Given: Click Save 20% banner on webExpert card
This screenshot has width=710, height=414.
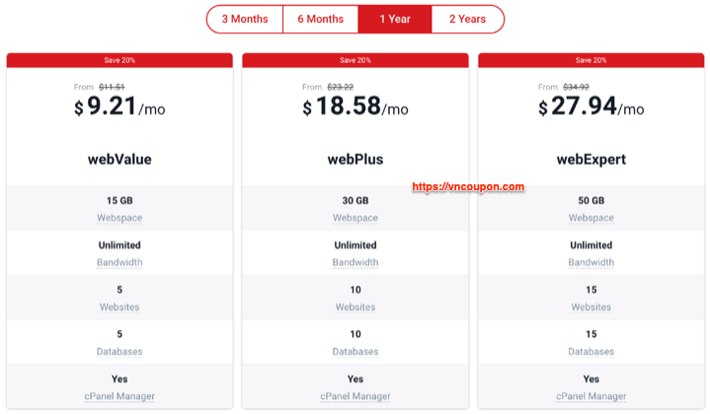Looking at the screenshot, I should pyautogui.click(x=592, y=60).
